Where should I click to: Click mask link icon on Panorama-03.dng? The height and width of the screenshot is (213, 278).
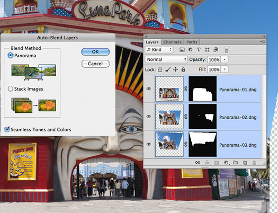pyautogui.click(x=186, y=144)
